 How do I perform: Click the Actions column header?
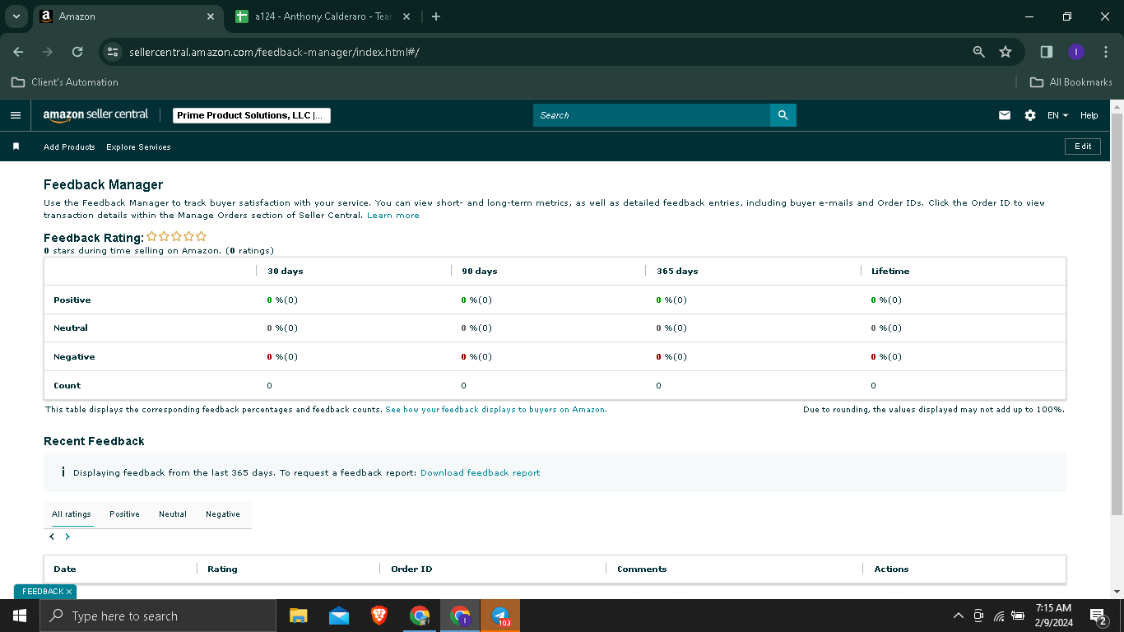[x=891, y=569]
